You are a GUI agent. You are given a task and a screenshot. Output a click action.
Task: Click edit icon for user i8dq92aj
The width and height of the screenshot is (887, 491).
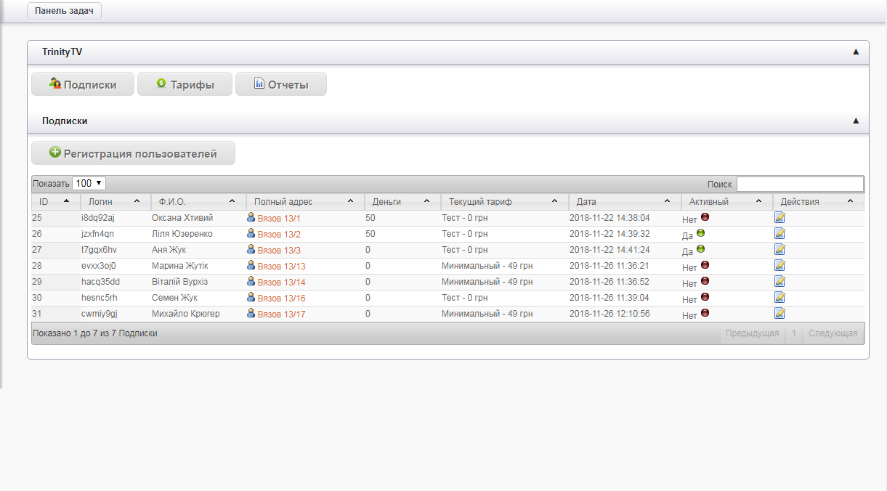point(779,217)
